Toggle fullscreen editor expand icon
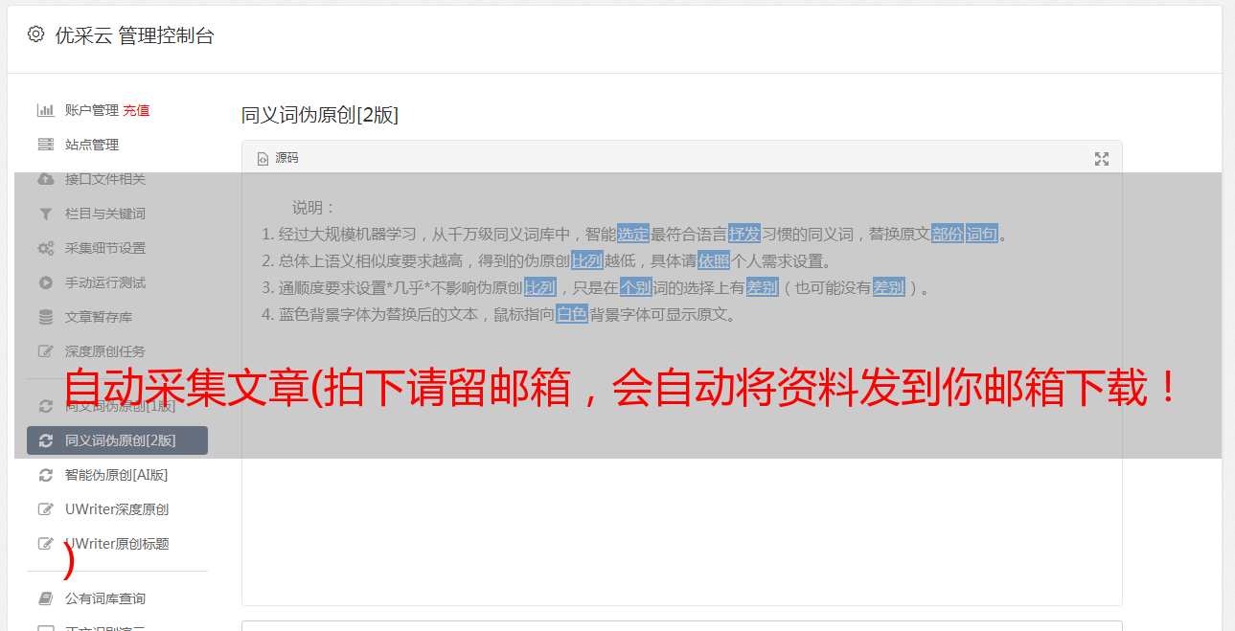Image resolution: width=1235 pixels, height=631 pixels. 1102,159
